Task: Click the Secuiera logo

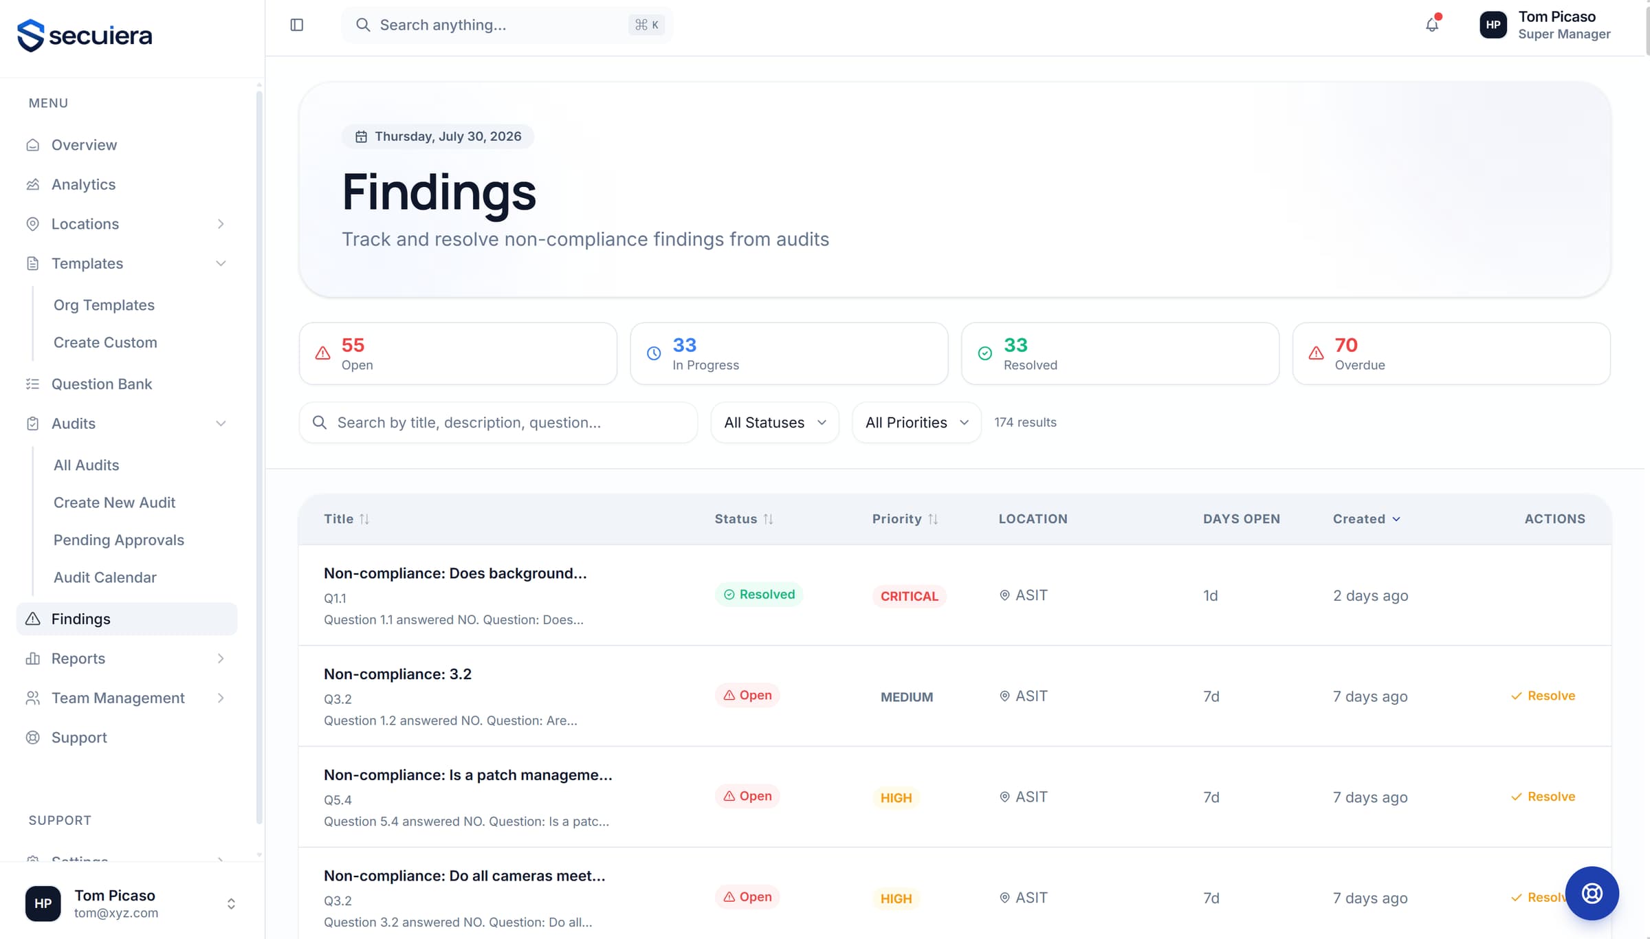Action: 85,35
